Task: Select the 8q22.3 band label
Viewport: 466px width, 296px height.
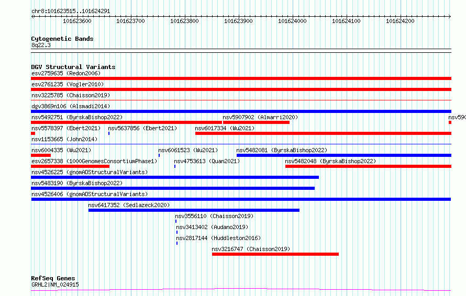Action: pyautogui.click(x=41, y=45)
